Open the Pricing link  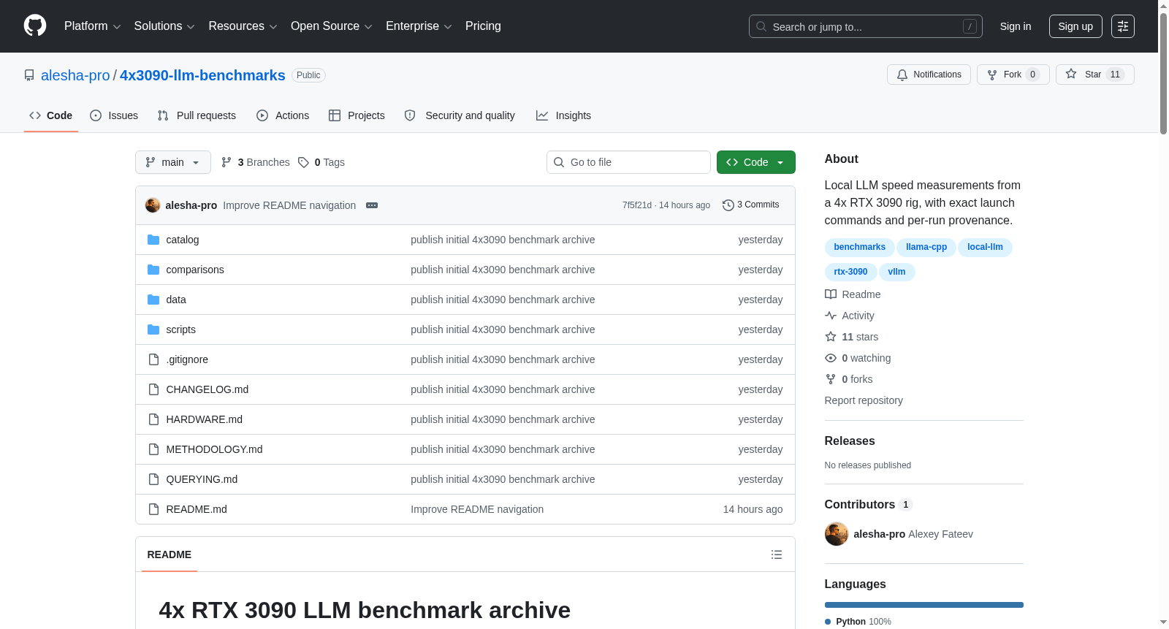[x=483, y=26]
